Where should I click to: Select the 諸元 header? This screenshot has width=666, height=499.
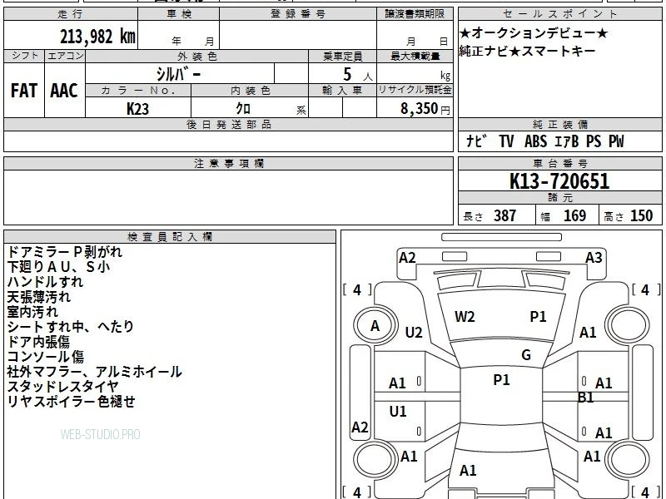(x=559, y=198)
